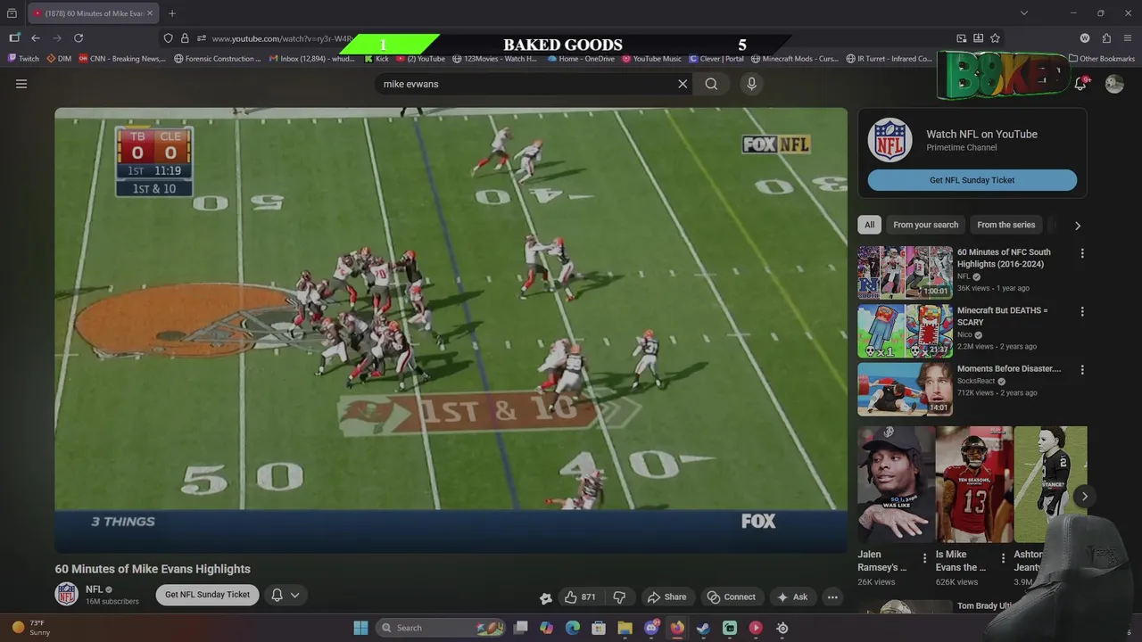
Task: Open the Kick bookmark
Action: pyautogui.click(x=377, y=59)
